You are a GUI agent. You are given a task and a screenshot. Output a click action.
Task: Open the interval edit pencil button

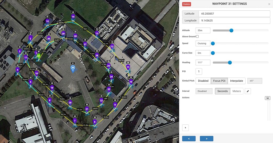pos(248,91)
